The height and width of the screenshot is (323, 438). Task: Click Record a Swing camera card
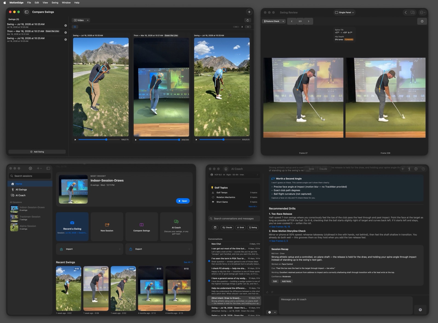[x=72, y=227]
